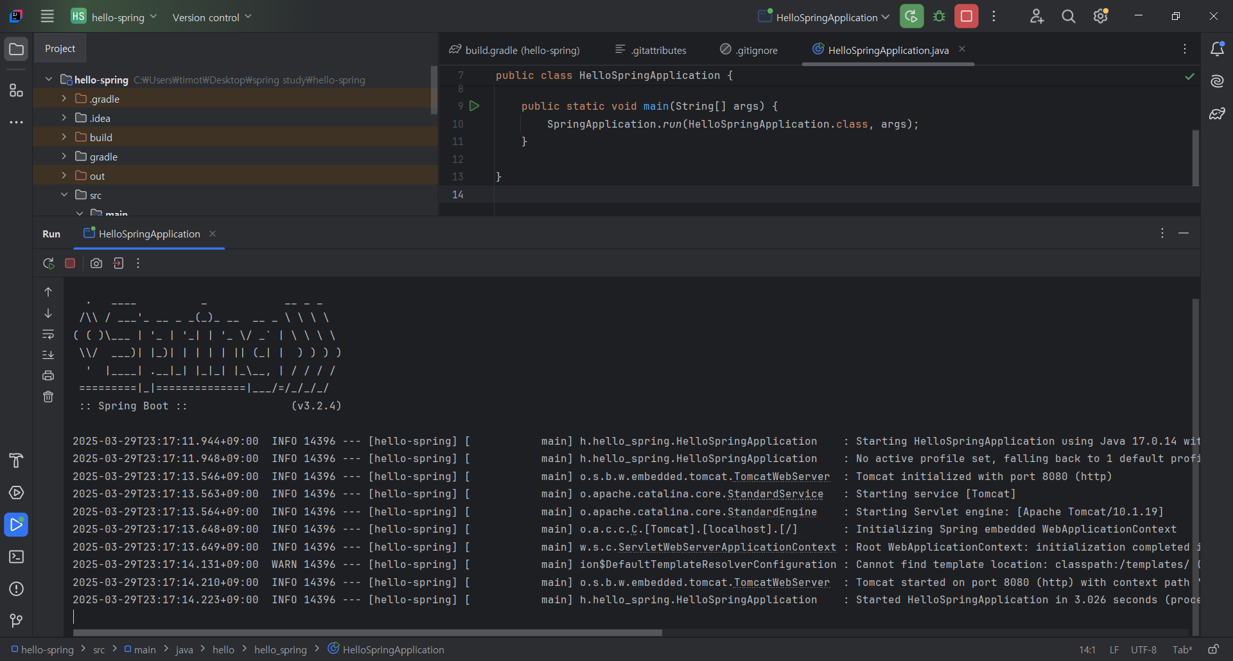
Task: Open more run actions menu in top toolbar
Action: click(993, 17)
